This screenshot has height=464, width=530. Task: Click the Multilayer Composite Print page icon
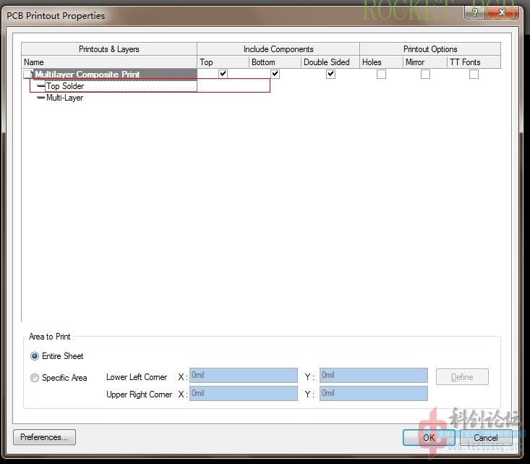[x=28, y=75]
